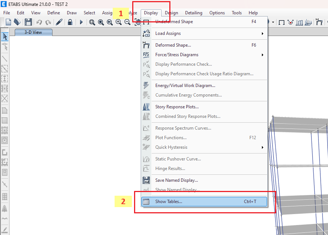Click the deformed frame icon in right toolbar
Viewport: 328px width, 235px height.
click(x=318, y=22)
